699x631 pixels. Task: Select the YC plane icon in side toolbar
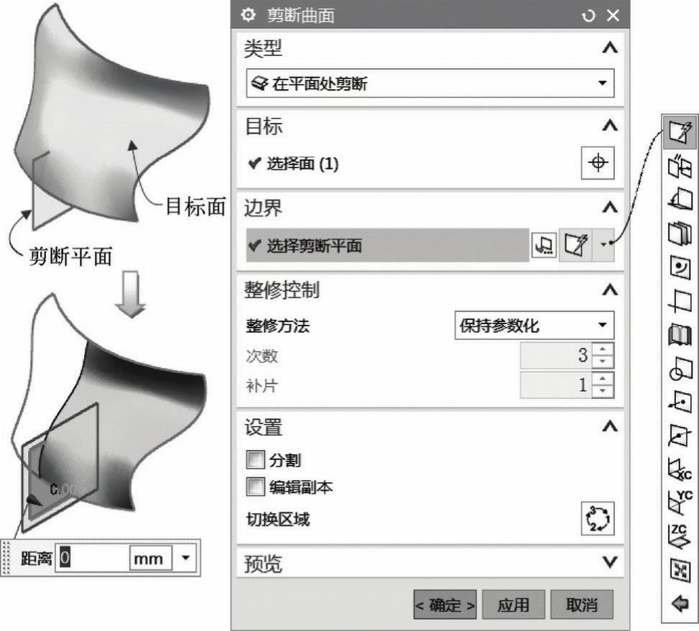680,502
